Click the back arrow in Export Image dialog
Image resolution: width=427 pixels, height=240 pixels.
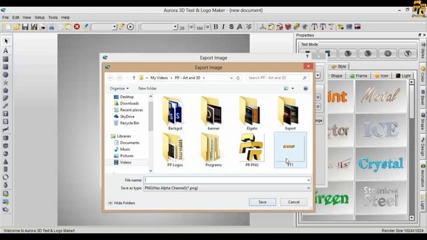[x=111, y=78]
